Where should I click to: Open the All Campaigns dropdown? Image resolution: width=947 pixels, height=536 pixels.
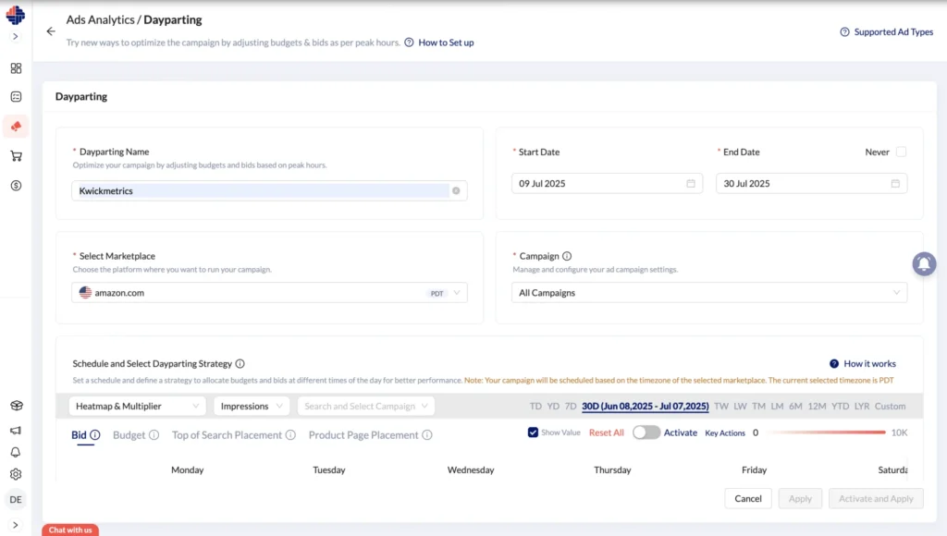point(709,293)
